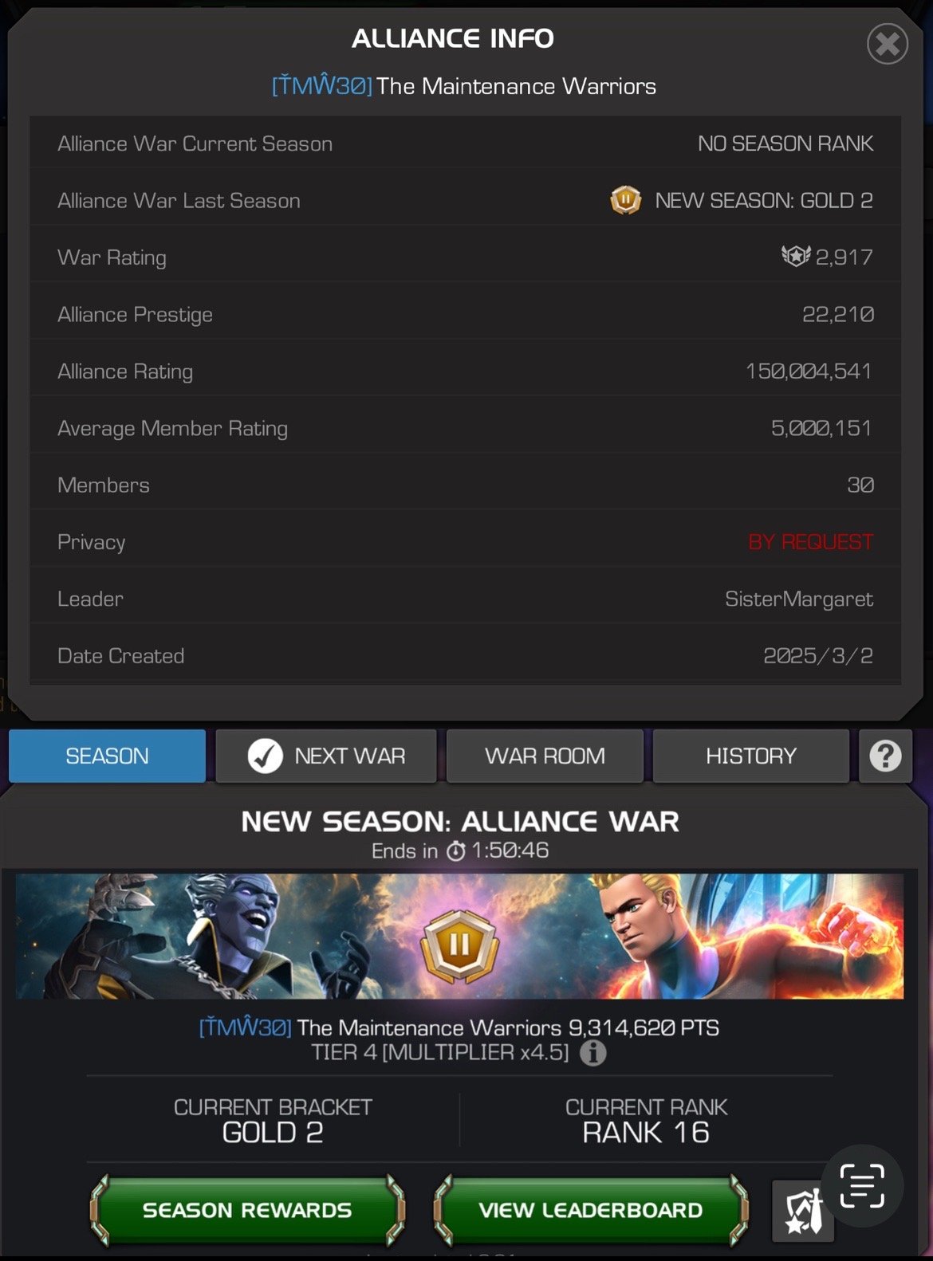Tap the champion star icon beside View Leaderboard
The width and height of the screenshot is (933, 1261).
coord(803,1211)
